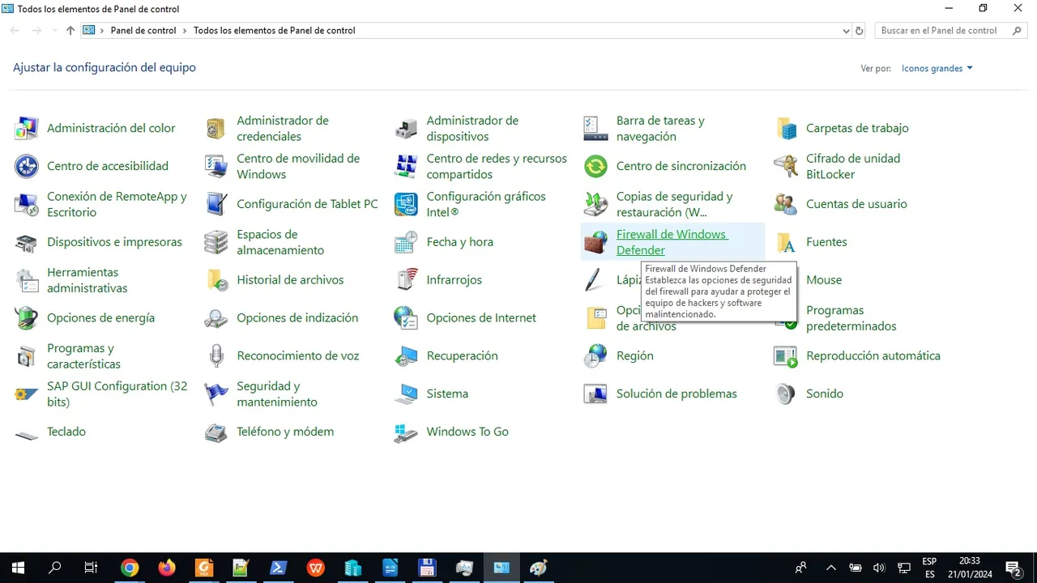Open Opciones de Internet icon
The image size is (1037, 583).
[406, 318]
